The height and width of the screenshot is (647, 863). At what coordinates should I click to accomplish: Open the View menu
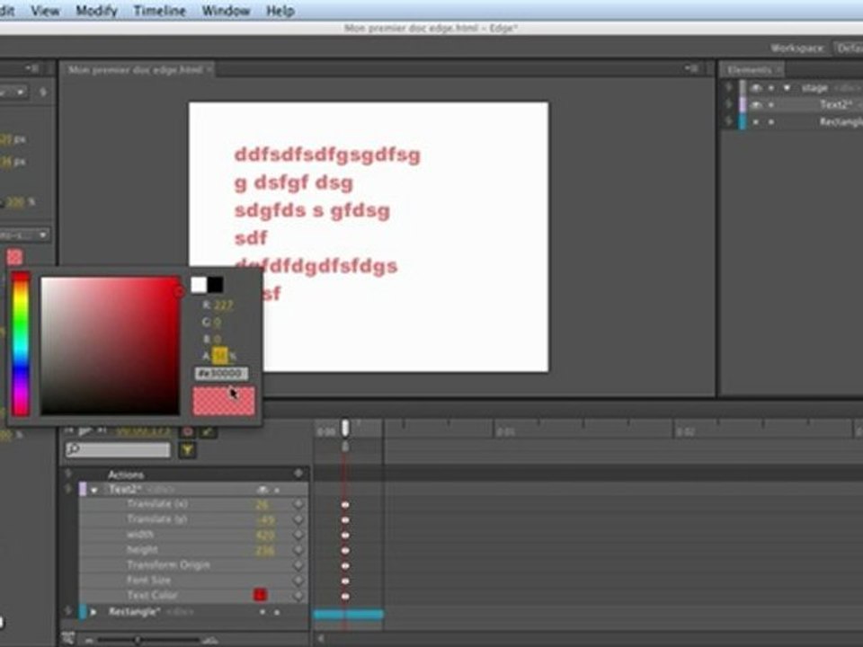click(45, 11)
